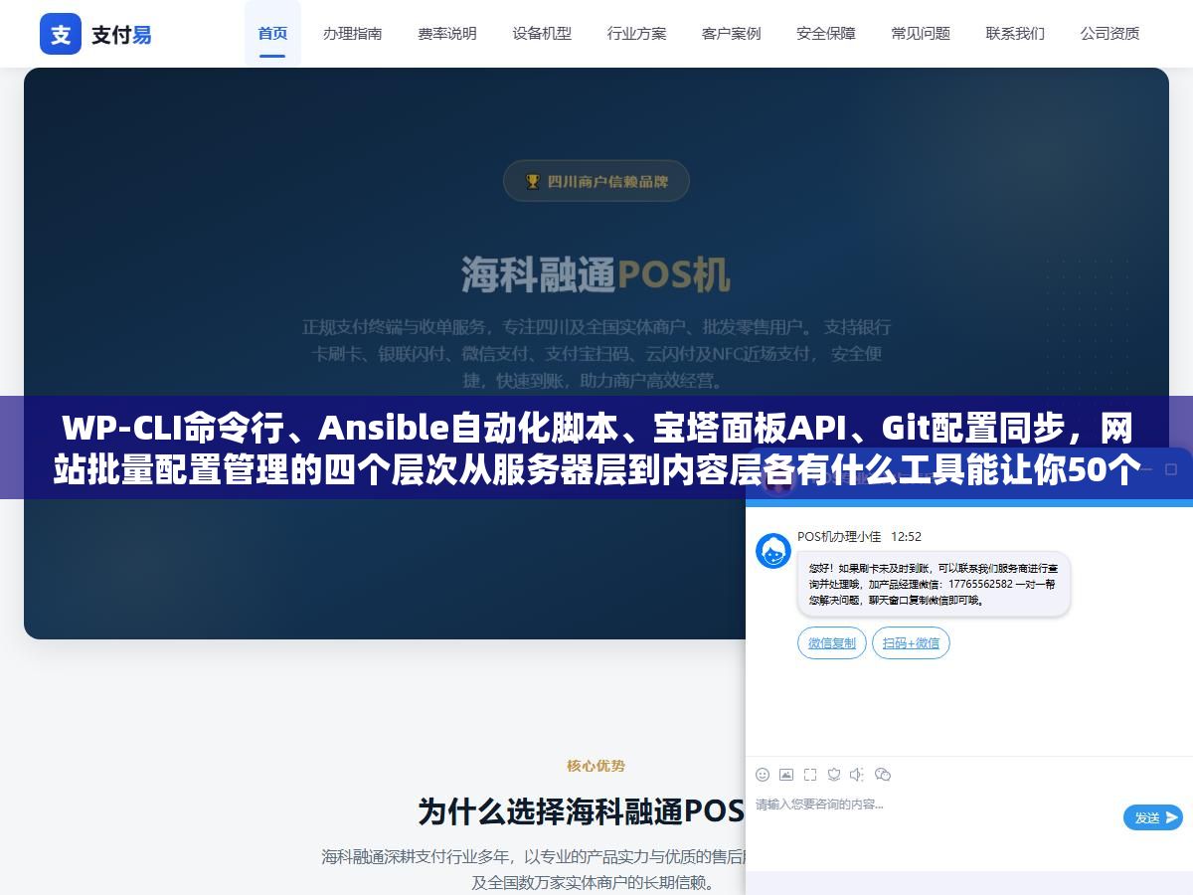Open 安全保障 in nav bar
The height and width of the screenshot is (895, 1193).
[x=826, y=33]
